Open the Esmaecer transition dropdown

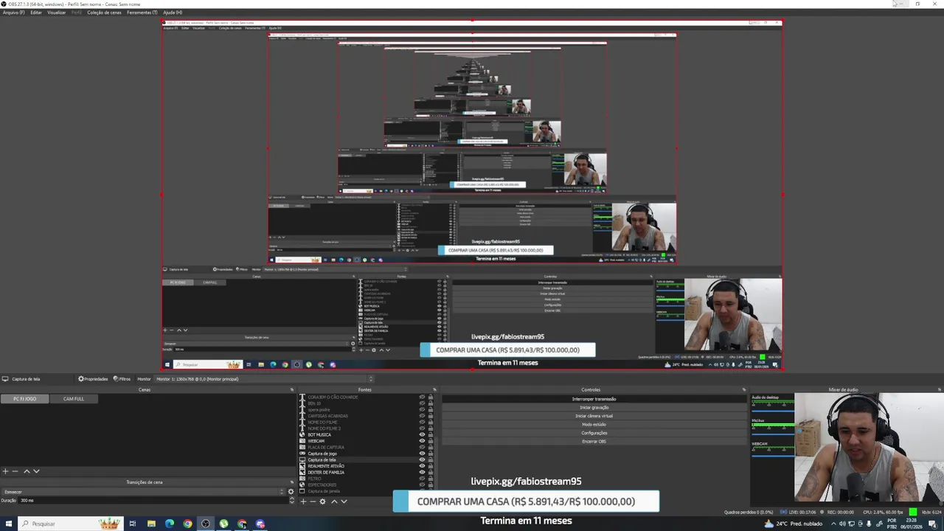click(143, 491)
